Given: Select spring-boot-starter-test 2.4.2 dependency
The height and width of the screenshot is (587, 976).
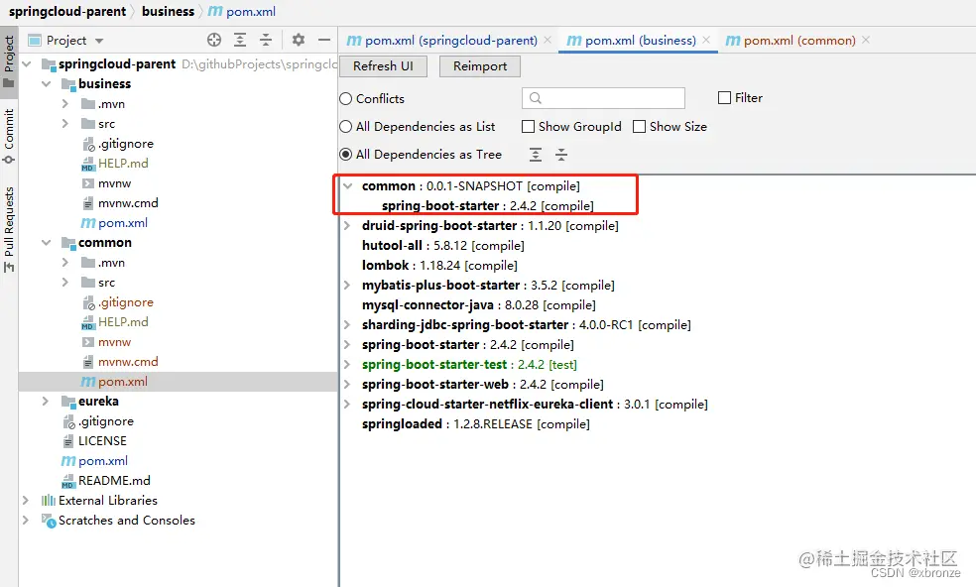Looking at the screenshot, I should point(469,364).
